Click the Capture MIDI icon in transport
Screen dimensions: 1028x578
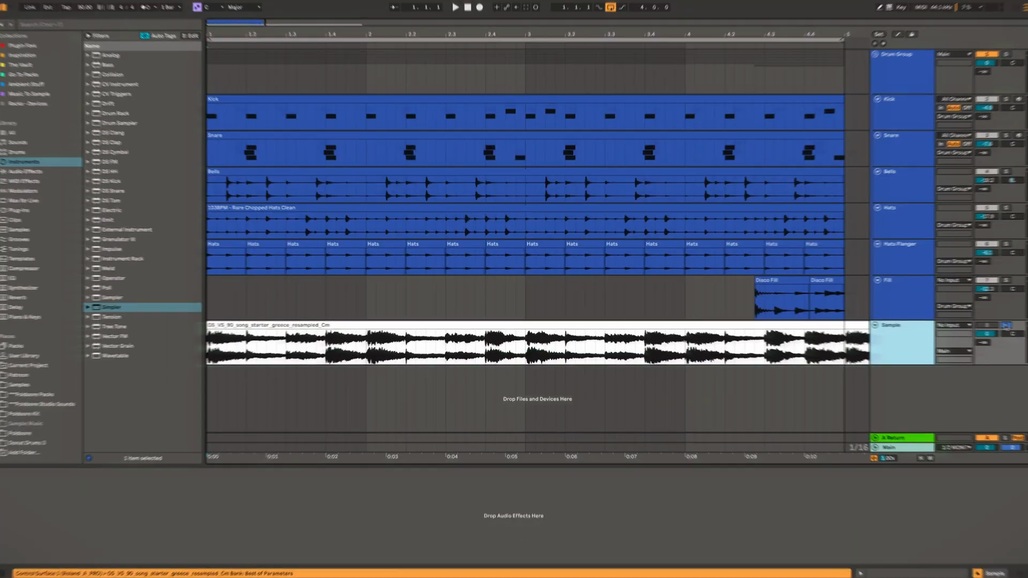pyautogui.click(x=526, y=7)
